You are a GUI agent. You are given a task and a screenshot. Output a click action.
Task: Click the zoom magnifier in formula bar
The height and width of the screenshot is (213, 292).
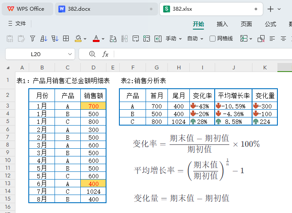(x=92, y=54)
